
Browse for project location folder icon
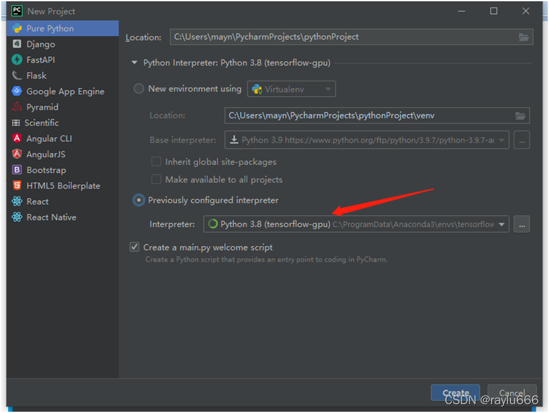point(524,37)
